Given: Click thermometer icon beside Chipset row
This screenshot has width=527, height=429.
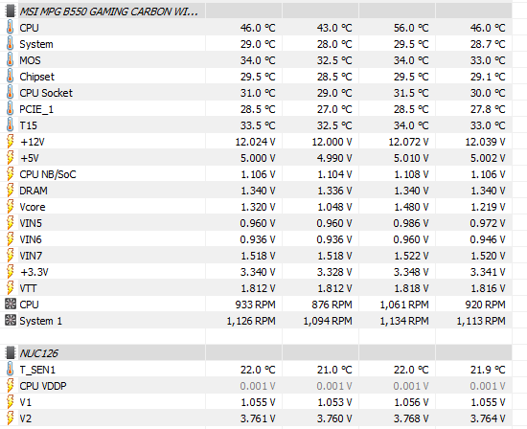Looking at the screenshot, I should tap(11, 77).
